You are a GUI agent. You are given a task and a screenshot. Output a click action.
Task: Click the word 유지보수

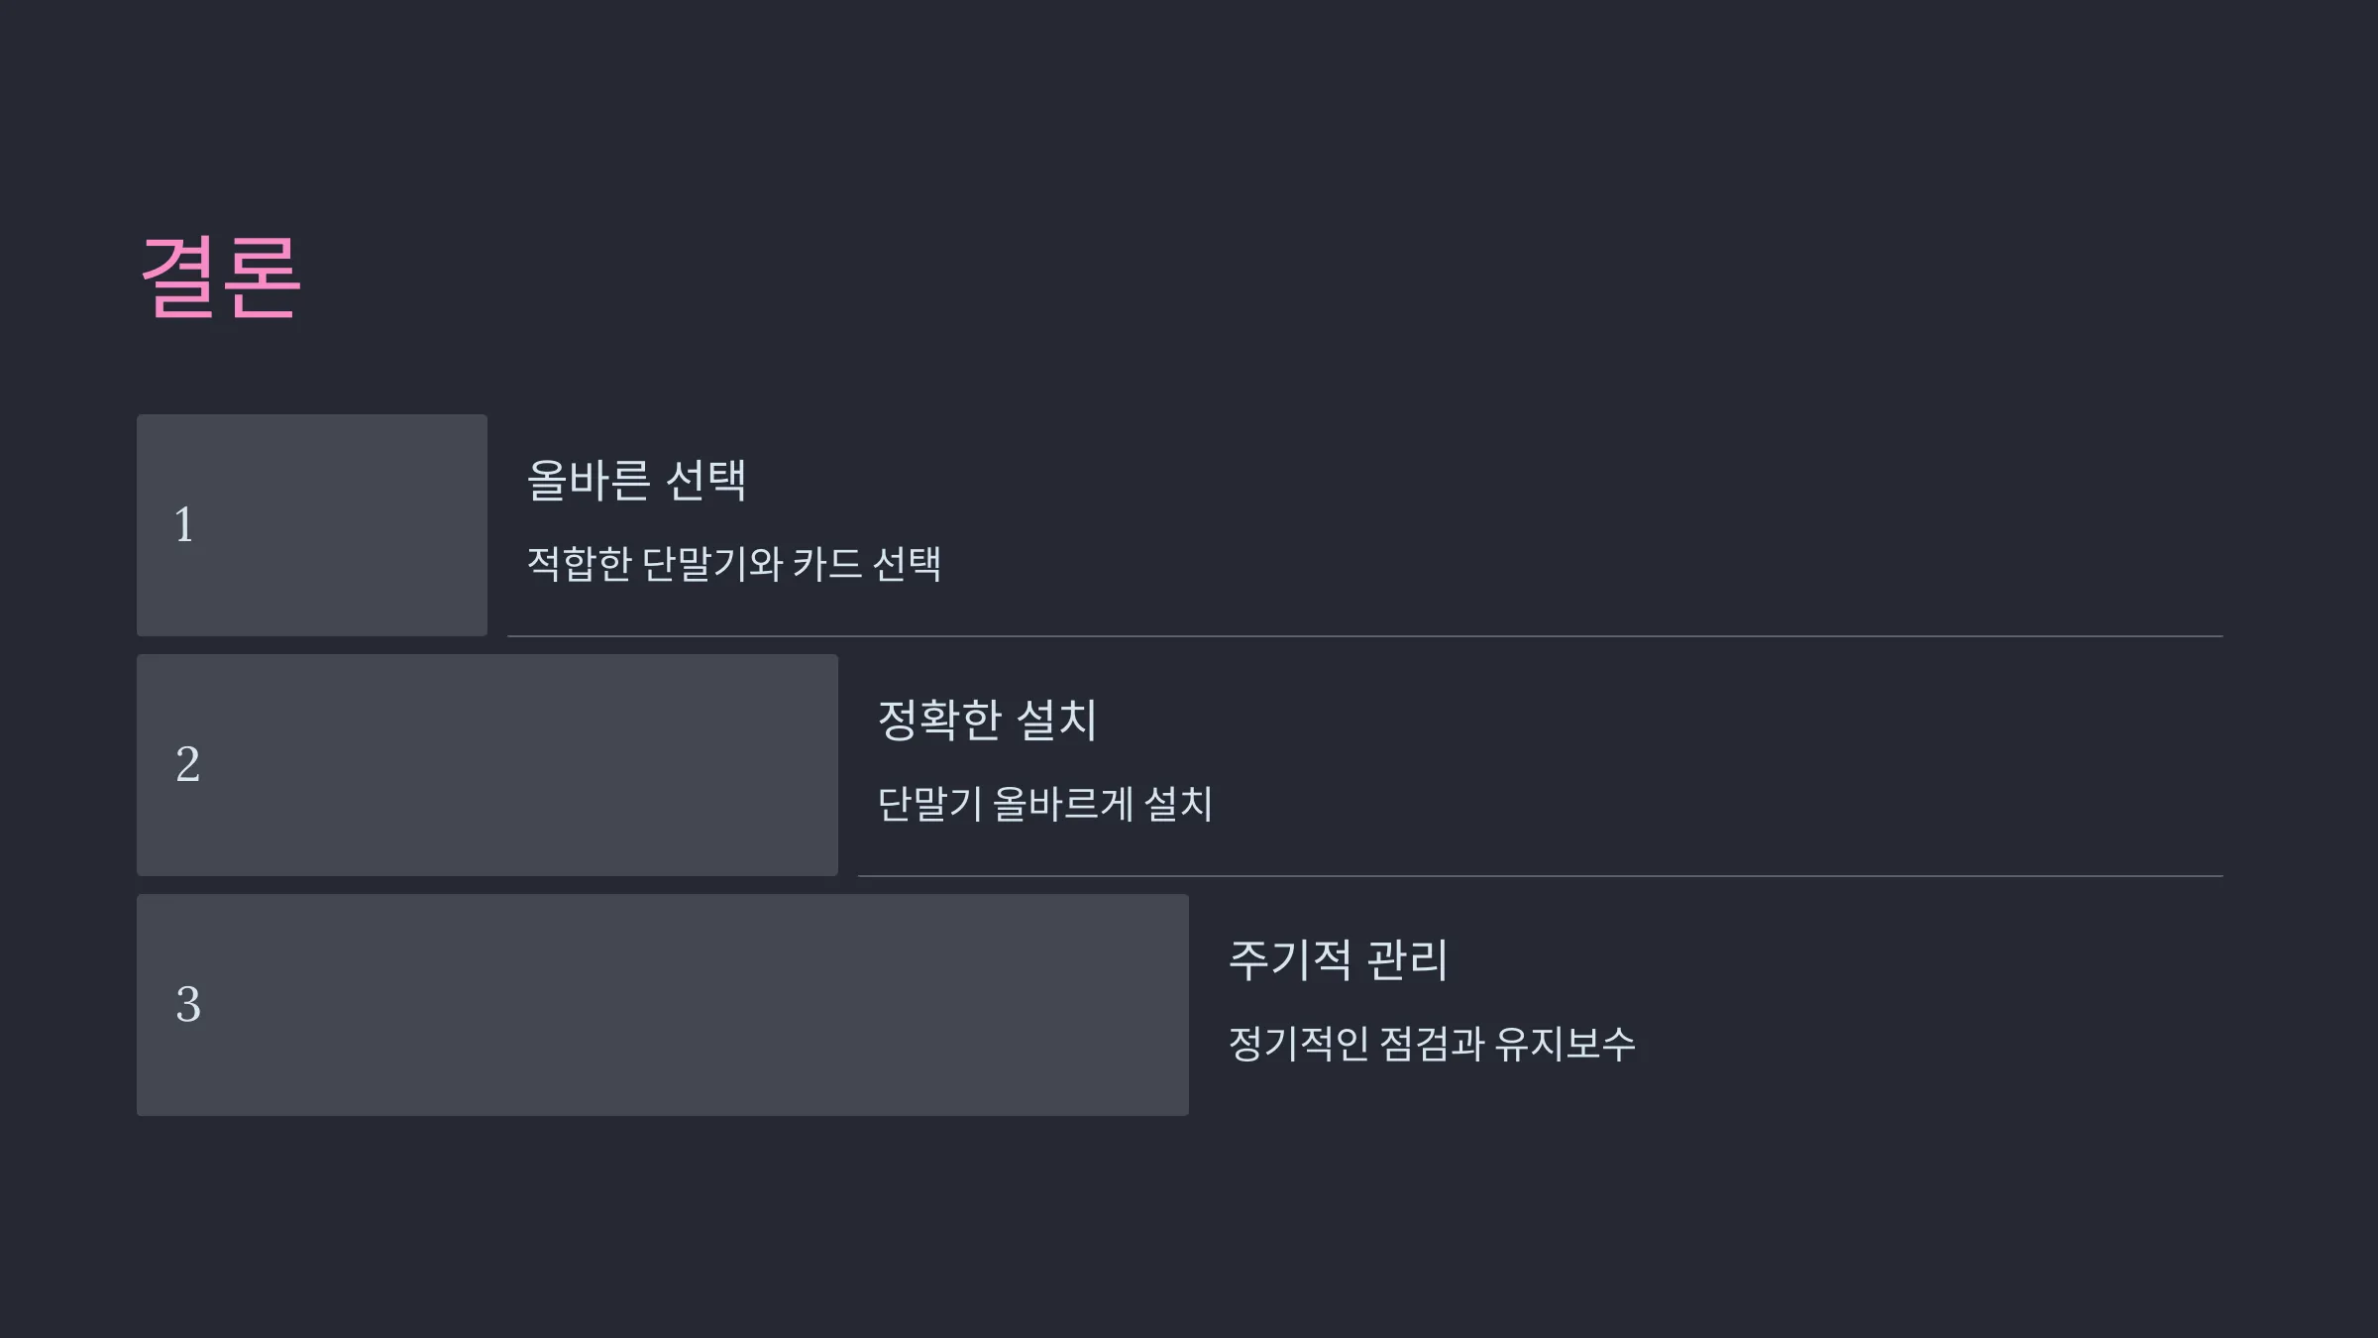[x=1565, y=1043]
